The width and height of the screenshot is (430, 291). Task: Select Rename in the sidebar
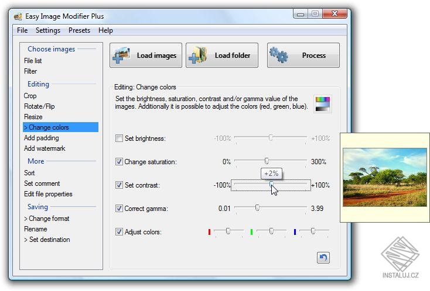click(36, 229)
